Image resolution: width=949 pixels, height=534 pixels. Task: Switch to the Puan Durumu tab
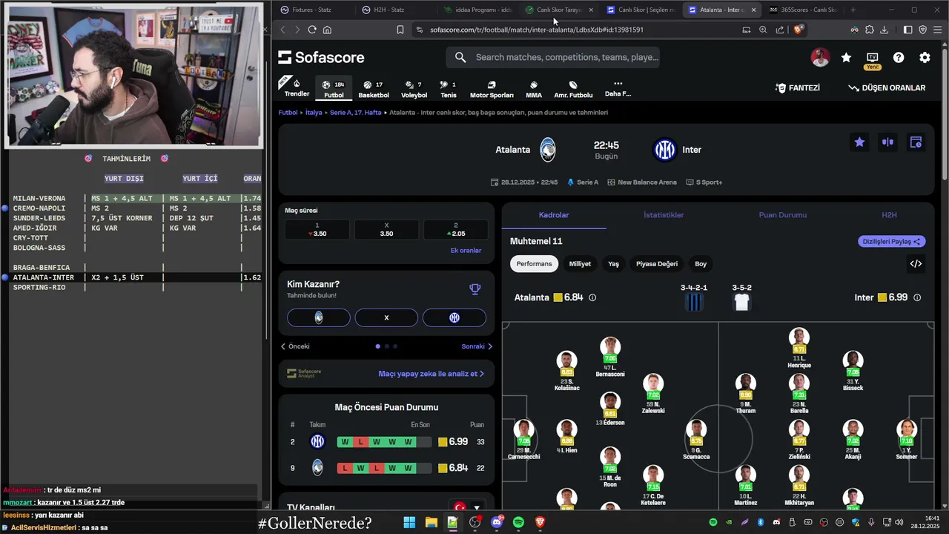(x=782, y=215)
